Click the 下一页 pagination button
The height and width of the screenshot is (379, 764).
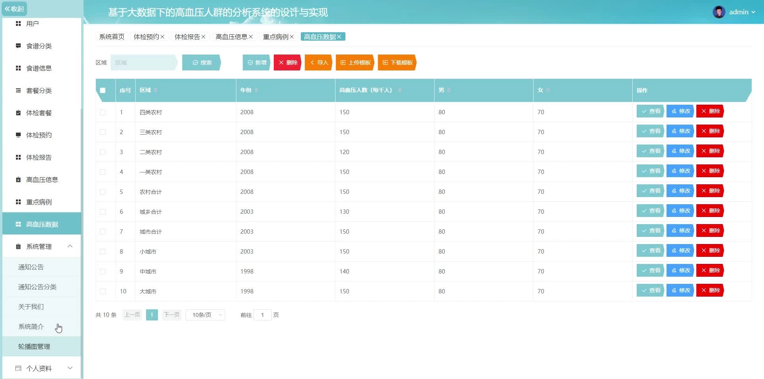[x=172, y=315]
